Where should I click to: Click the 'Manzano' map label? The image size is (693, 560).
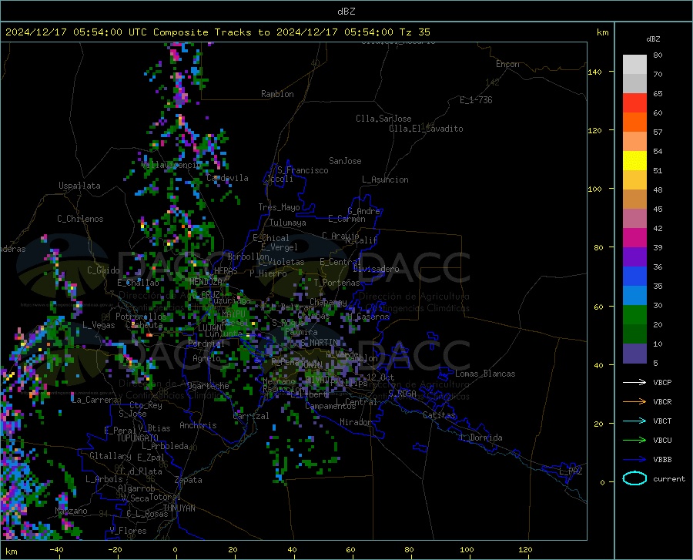point(71,511)
